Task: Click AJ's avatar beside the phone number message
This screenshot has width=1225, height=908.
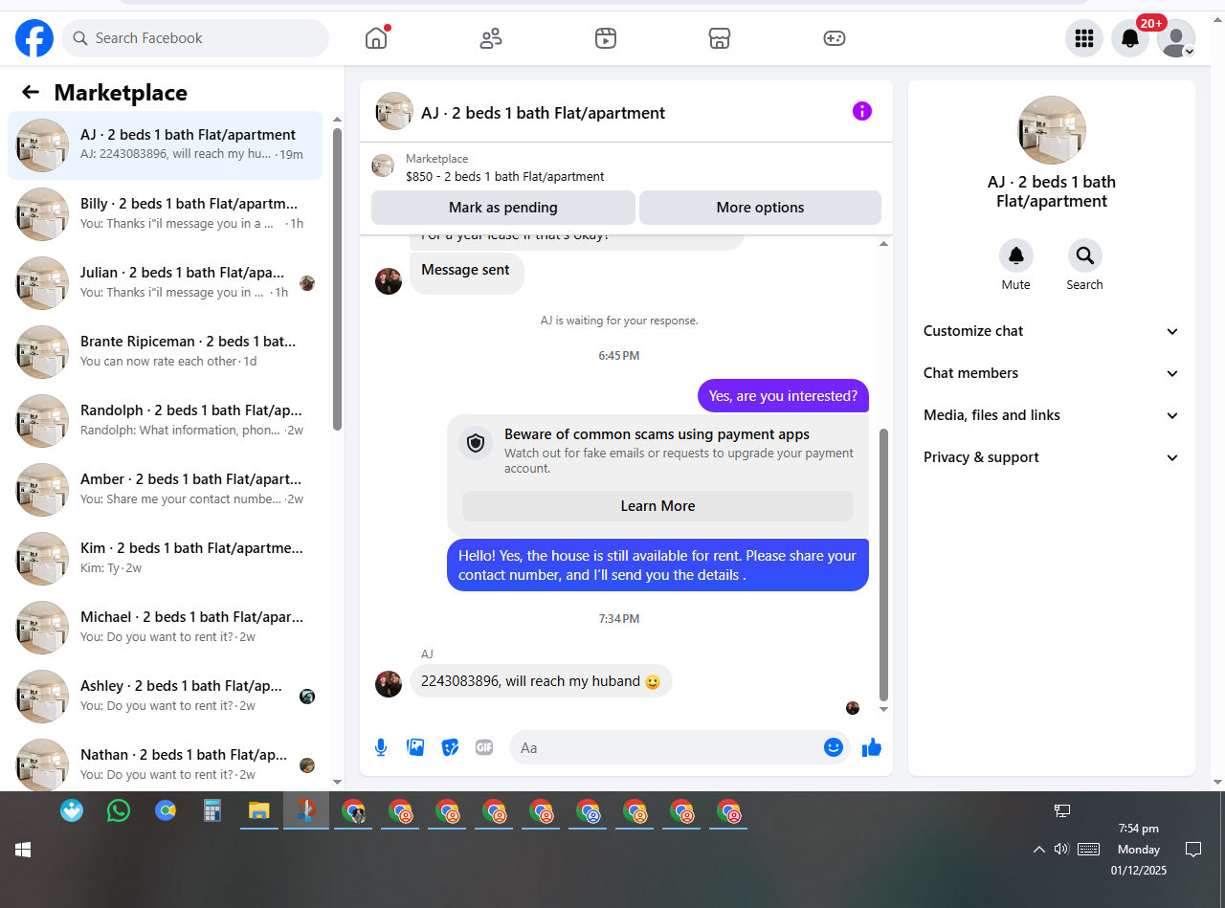Action: [389, 683]
